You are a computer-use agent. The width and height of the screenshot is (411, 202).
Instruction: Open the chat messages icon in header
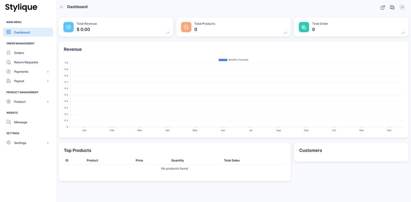(392, 7)
